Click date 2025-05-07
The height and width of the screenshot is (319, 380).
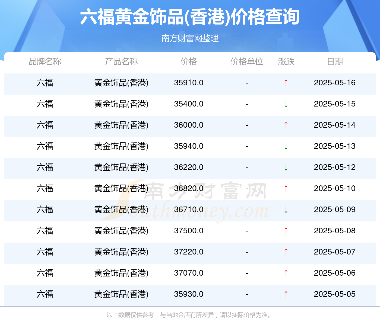click(x=335, y=252)
